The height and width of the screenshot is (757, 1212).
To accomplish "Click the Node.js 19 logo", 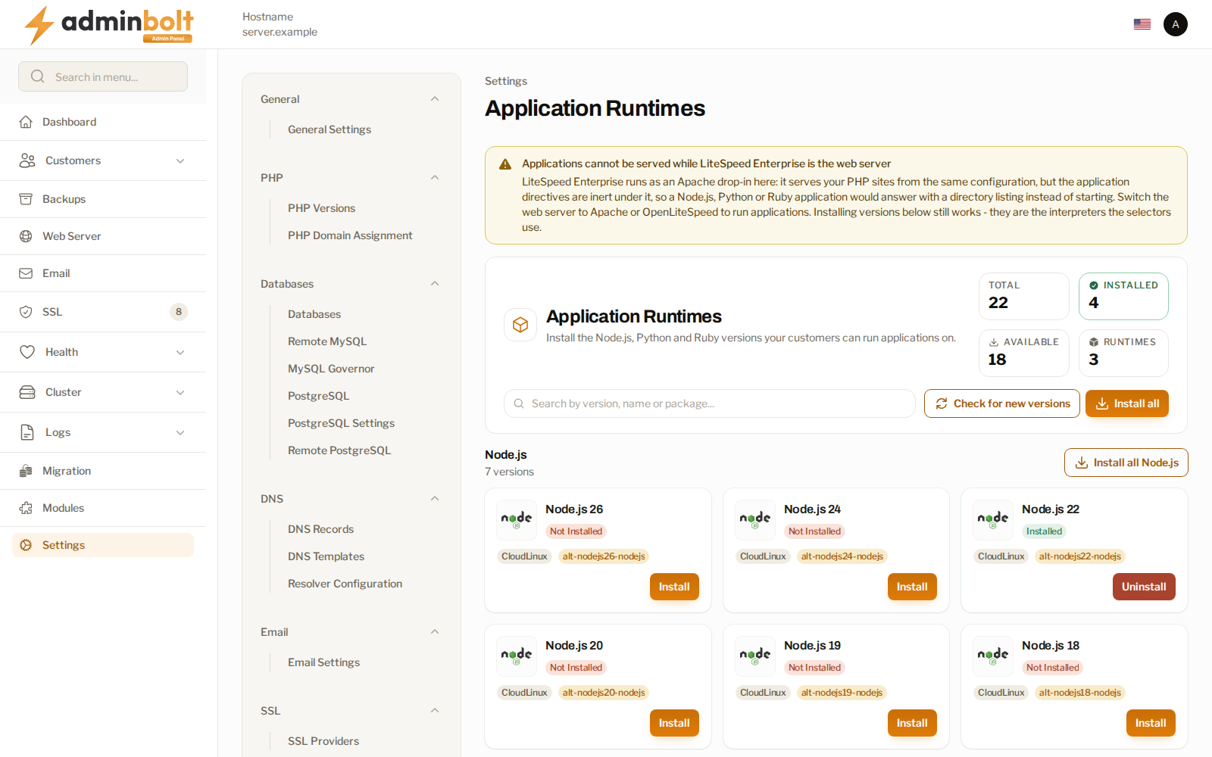I will (755, 656).
